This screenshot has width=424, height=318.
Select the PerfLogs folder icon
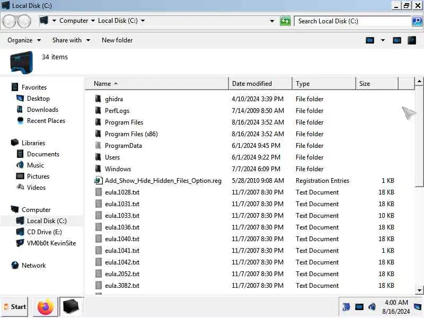click(x=98, y=110)
